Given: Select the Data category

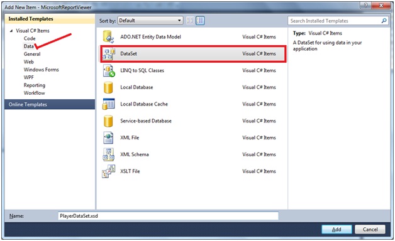Looking at the screenshot, I should coord(28,46).
